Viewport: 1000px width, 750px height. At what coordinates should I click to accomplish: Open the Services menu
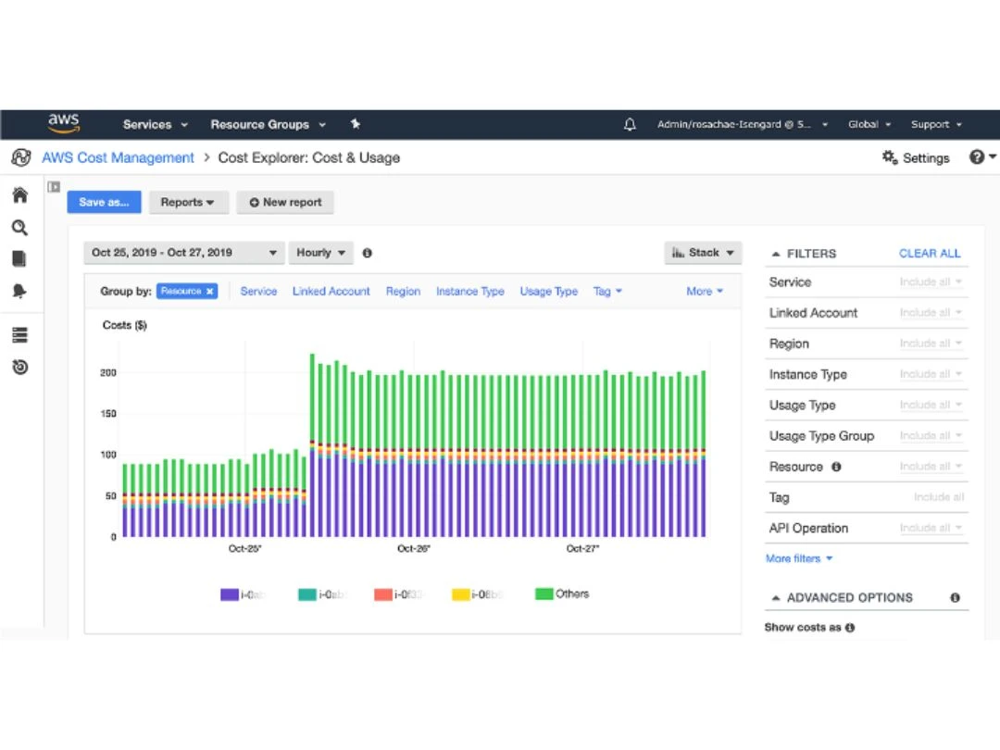[x=155, y=124]
